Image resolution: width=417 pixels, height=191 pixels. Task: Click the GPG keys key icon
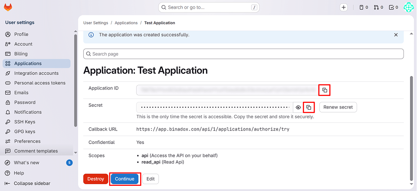coord(8,132)
